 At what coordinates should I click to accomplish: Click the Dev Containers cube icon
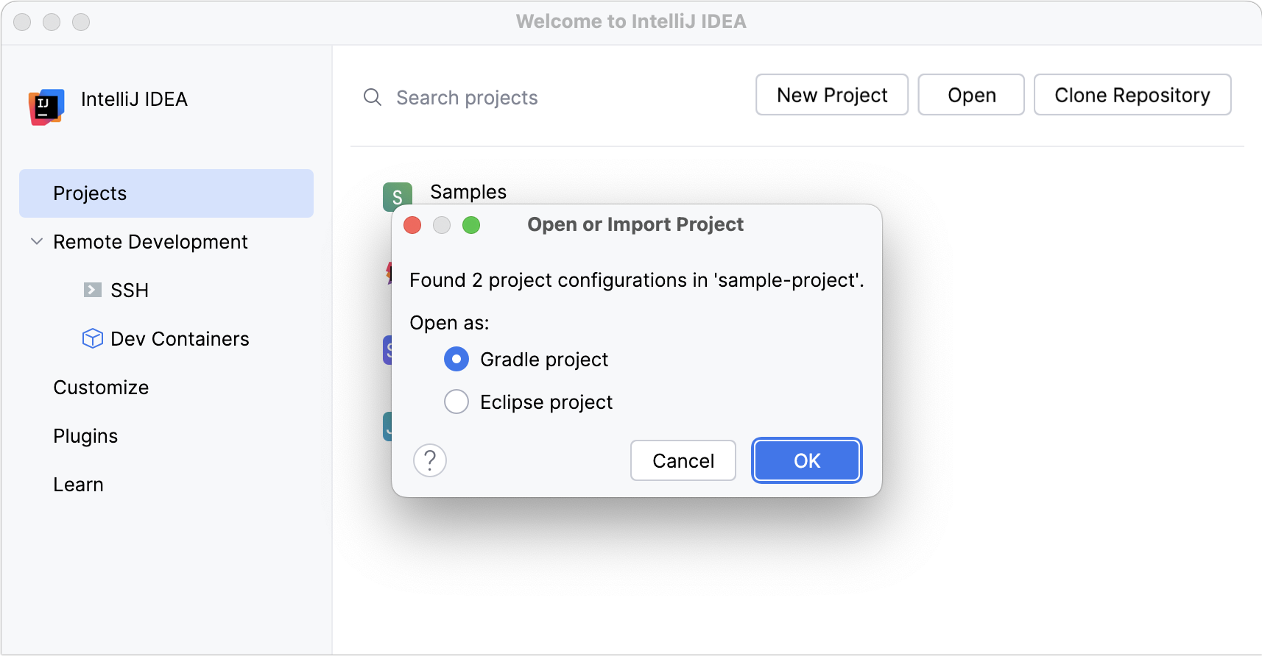coord(92,338)
